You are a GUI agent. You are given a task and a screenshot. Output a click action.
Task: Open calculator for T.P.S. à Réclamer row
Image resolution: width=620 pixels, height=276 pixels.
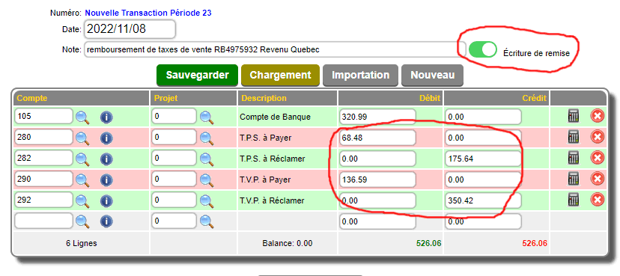click(574, 159)
